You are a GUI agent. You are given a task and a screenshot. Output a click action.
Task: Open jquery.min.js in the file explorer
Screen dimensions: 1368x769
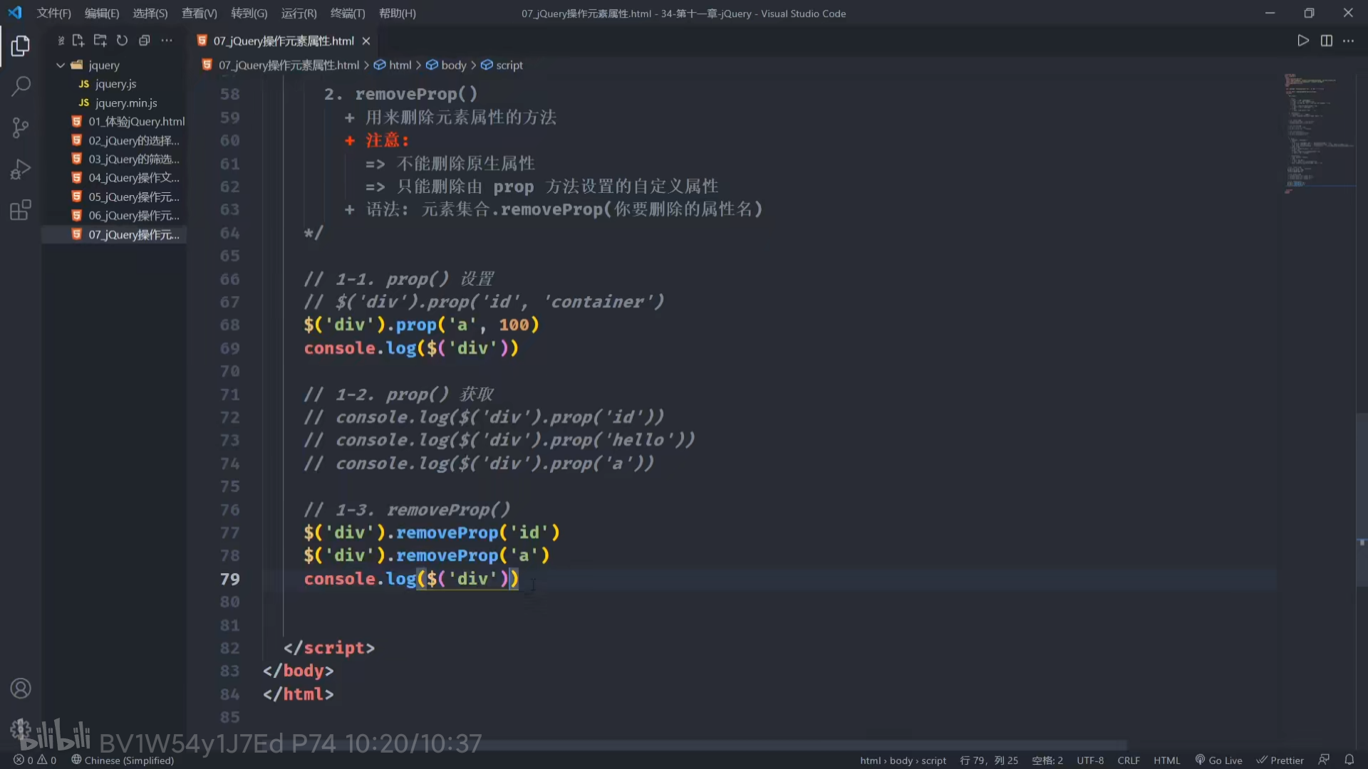tap(126, 103)
